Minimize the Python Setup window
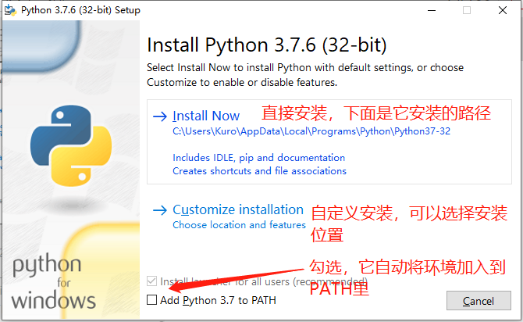The height and width of the screenshot is (322, 523). (x=432, y=10)
